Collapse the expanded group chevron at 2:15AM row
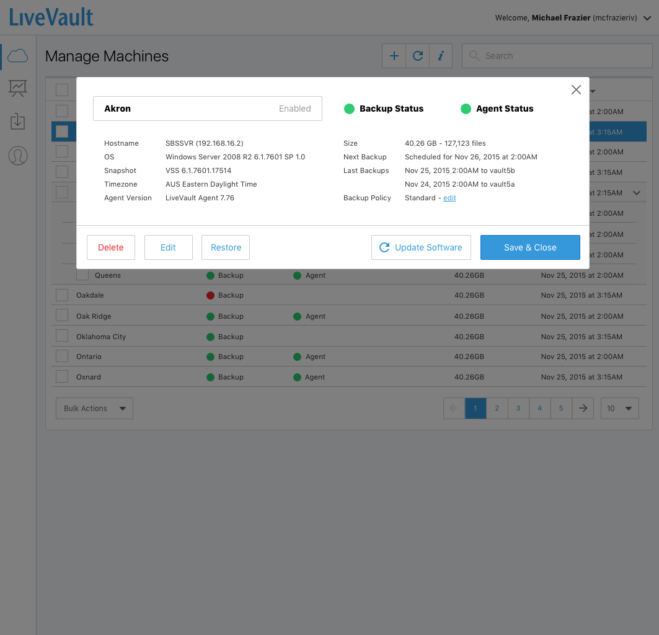Screen dimensions: 659x635 point(637,193)
